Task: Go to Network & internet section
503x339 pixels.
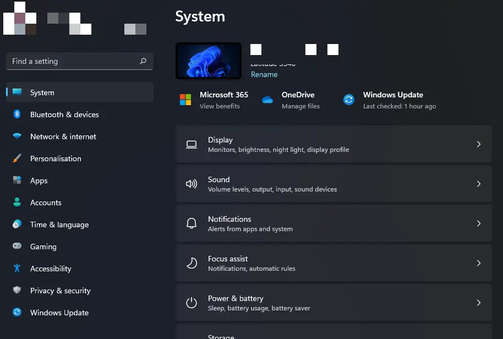Action: pyautogui.click(x=80, y=136)
